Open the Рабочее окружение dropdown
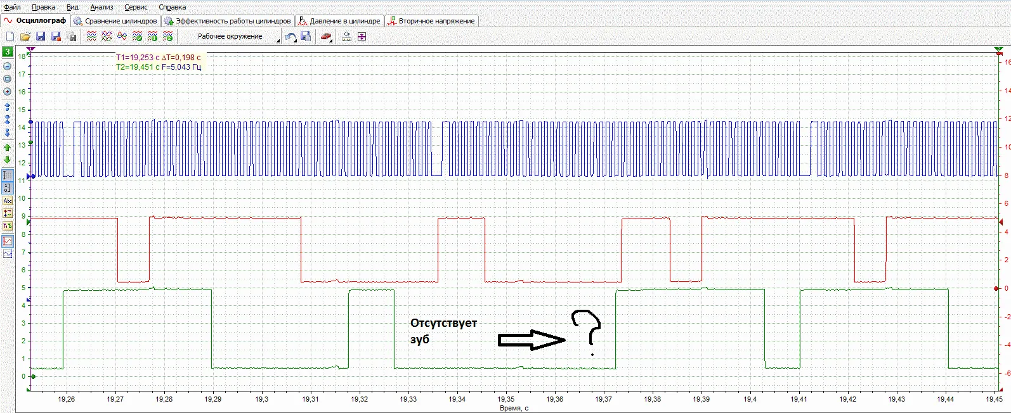1011x413 pixels. coord(230,37)
